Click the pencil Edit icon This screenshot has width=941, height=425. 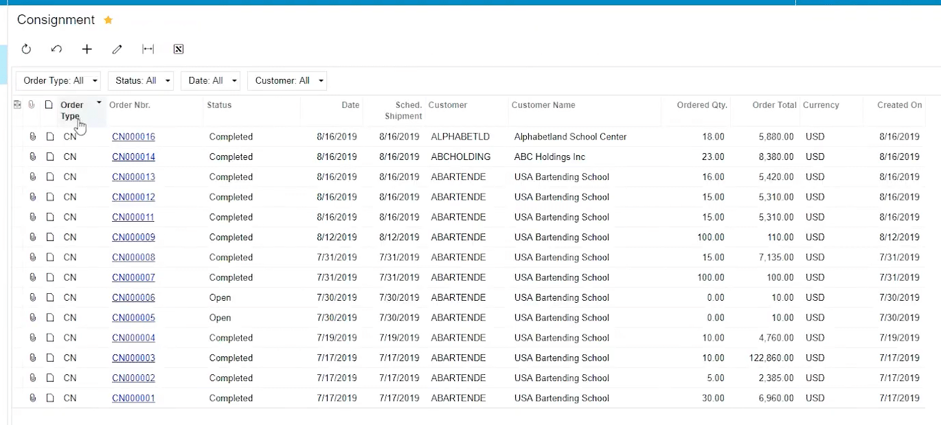[117, 49]
